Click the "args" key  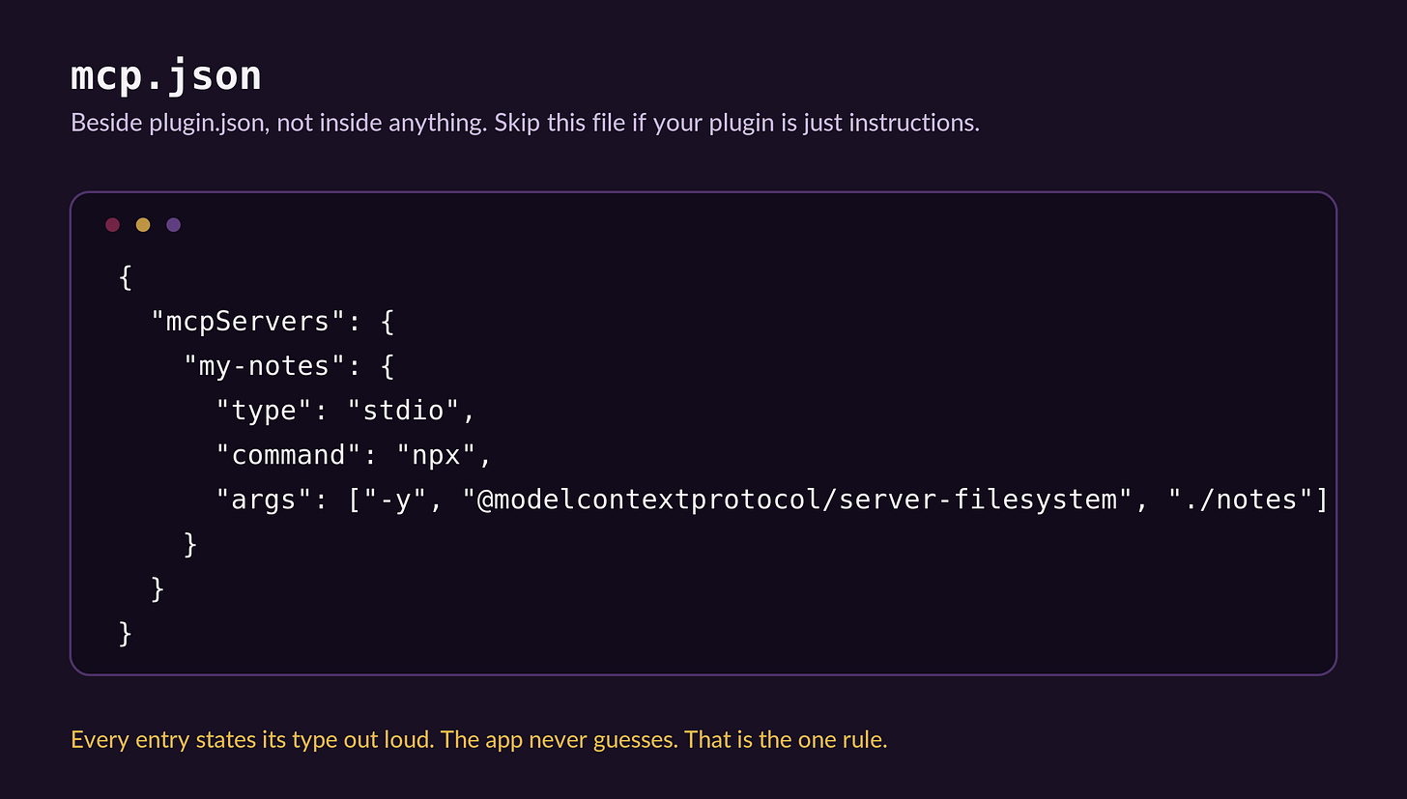coord(264,499)
